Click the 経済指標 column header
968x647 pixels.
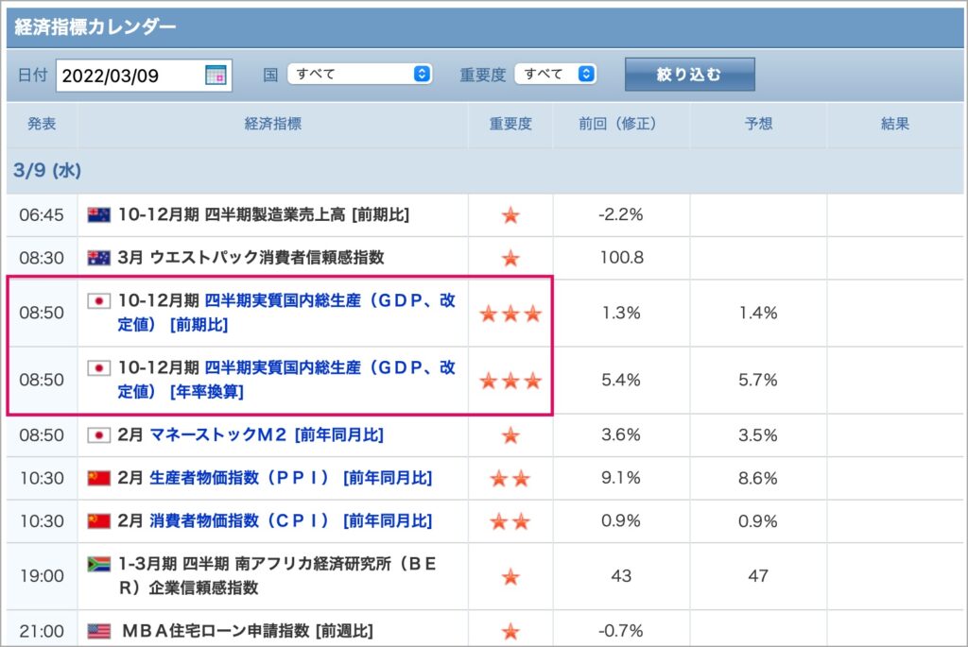pos(273,124)
